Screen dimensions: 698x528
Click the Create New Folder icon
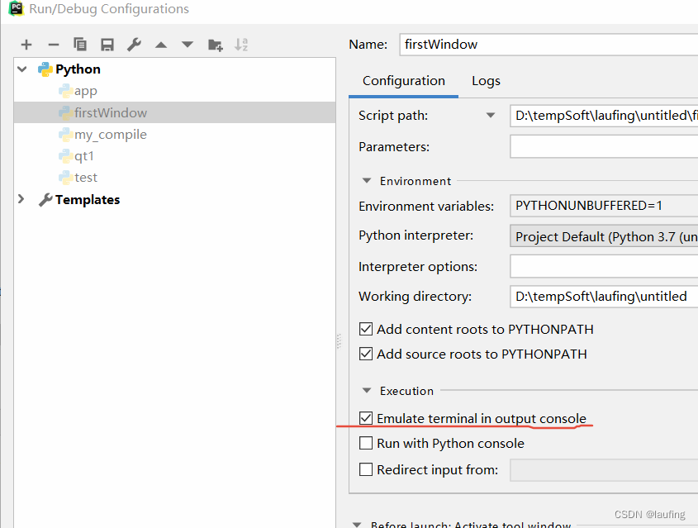tap(216, 45)
